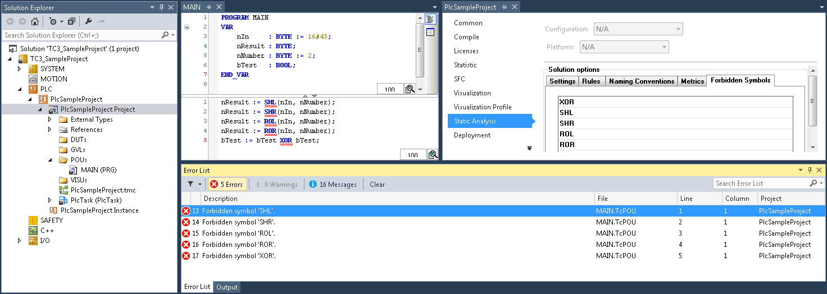Expand References folder

pyautogui.click(x=49, y=130)
